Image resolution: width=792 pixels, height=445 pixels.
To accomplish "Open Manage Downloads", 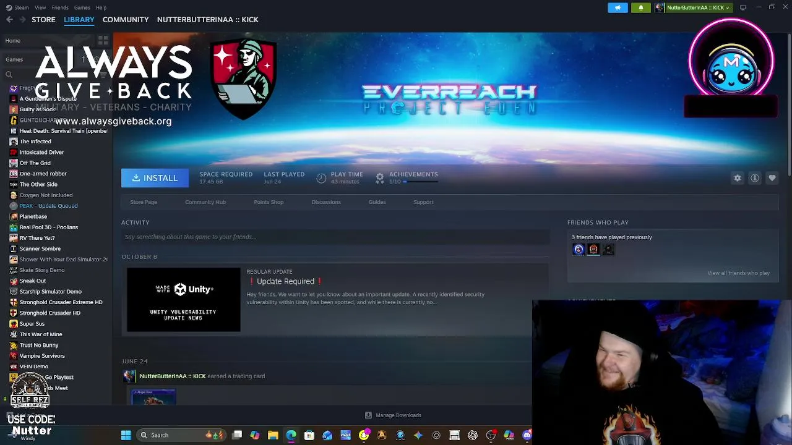I will [393, 415].
